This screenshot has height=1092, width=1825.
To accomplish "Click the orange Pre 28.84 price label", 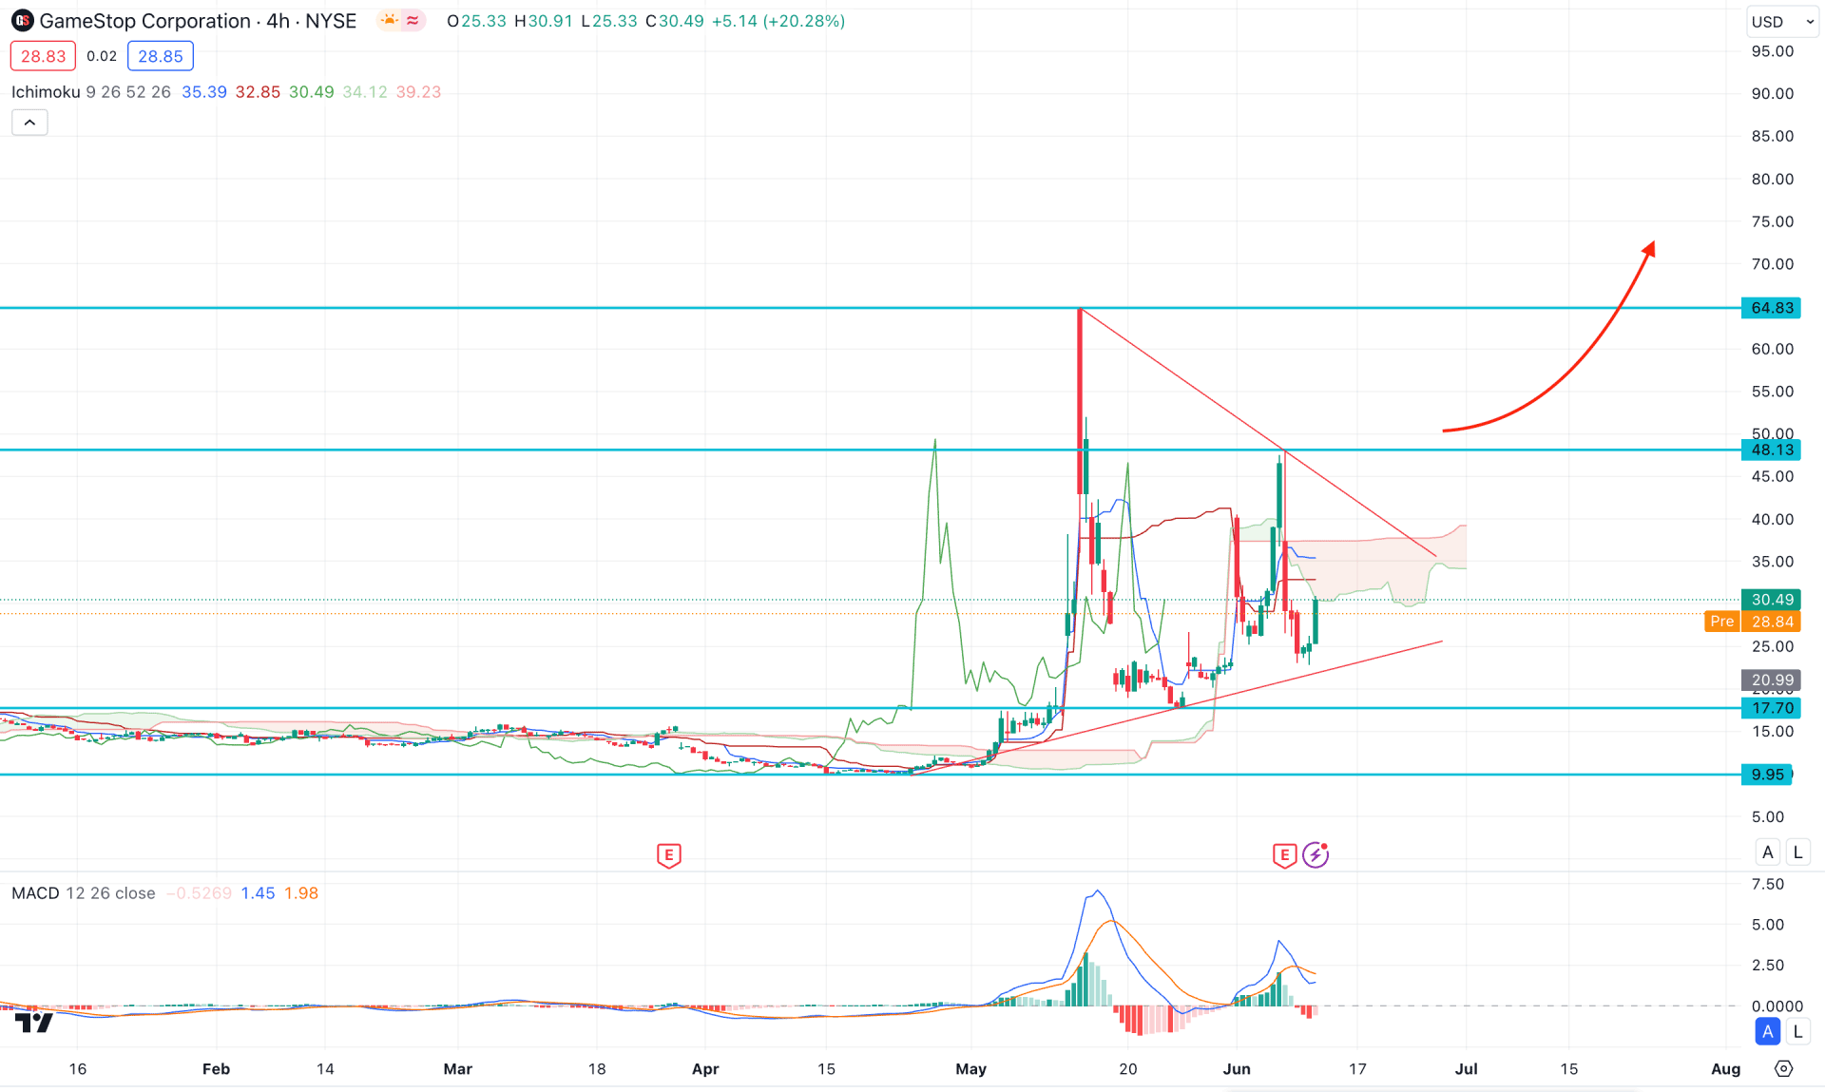I will (x=1753, y=622).
